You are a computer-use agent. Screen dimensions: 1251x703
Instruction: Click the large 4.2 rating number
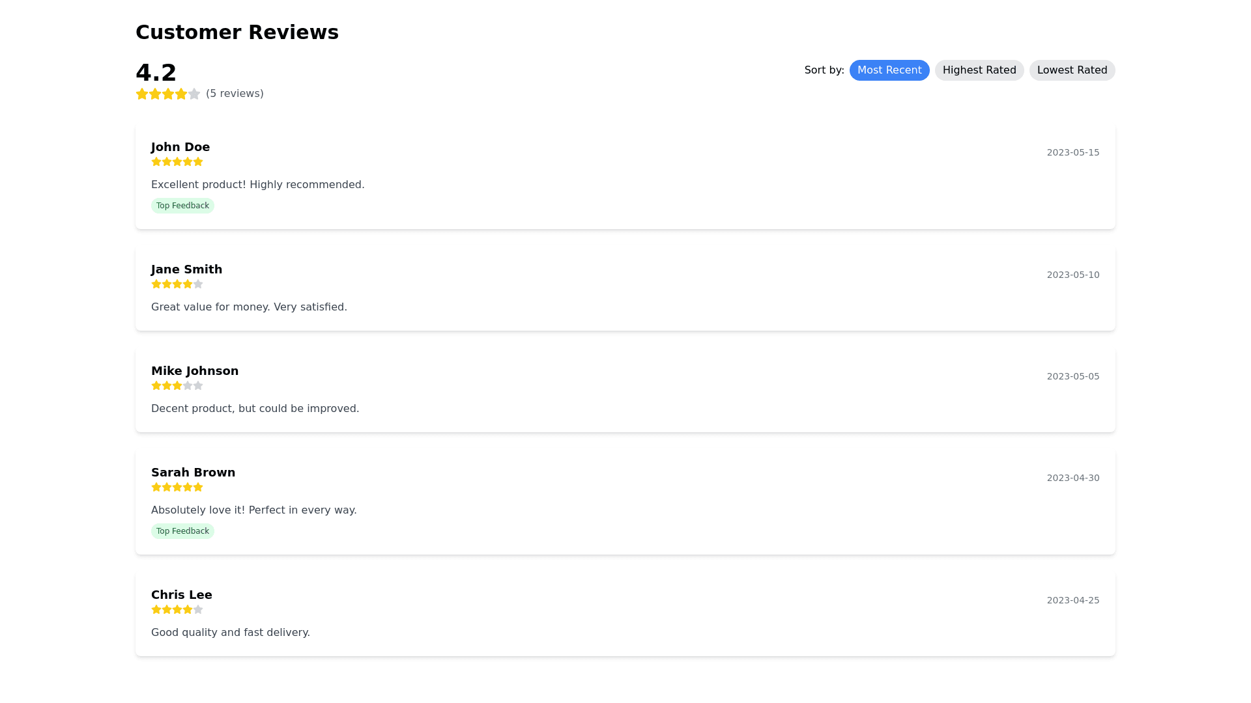click(156, 73)
